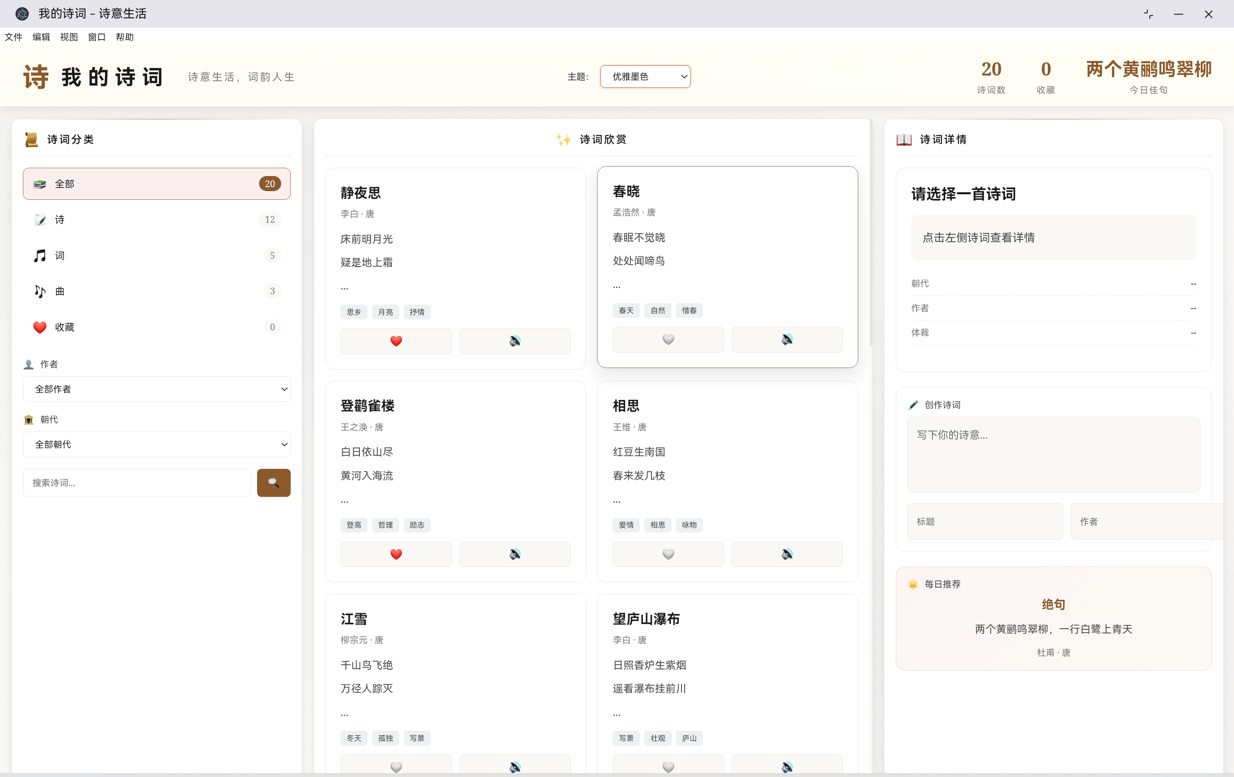This screenshot has width=1234, height=777.
Task: Open the 静夜思 poem title
Action: click(x=361, y=193)
